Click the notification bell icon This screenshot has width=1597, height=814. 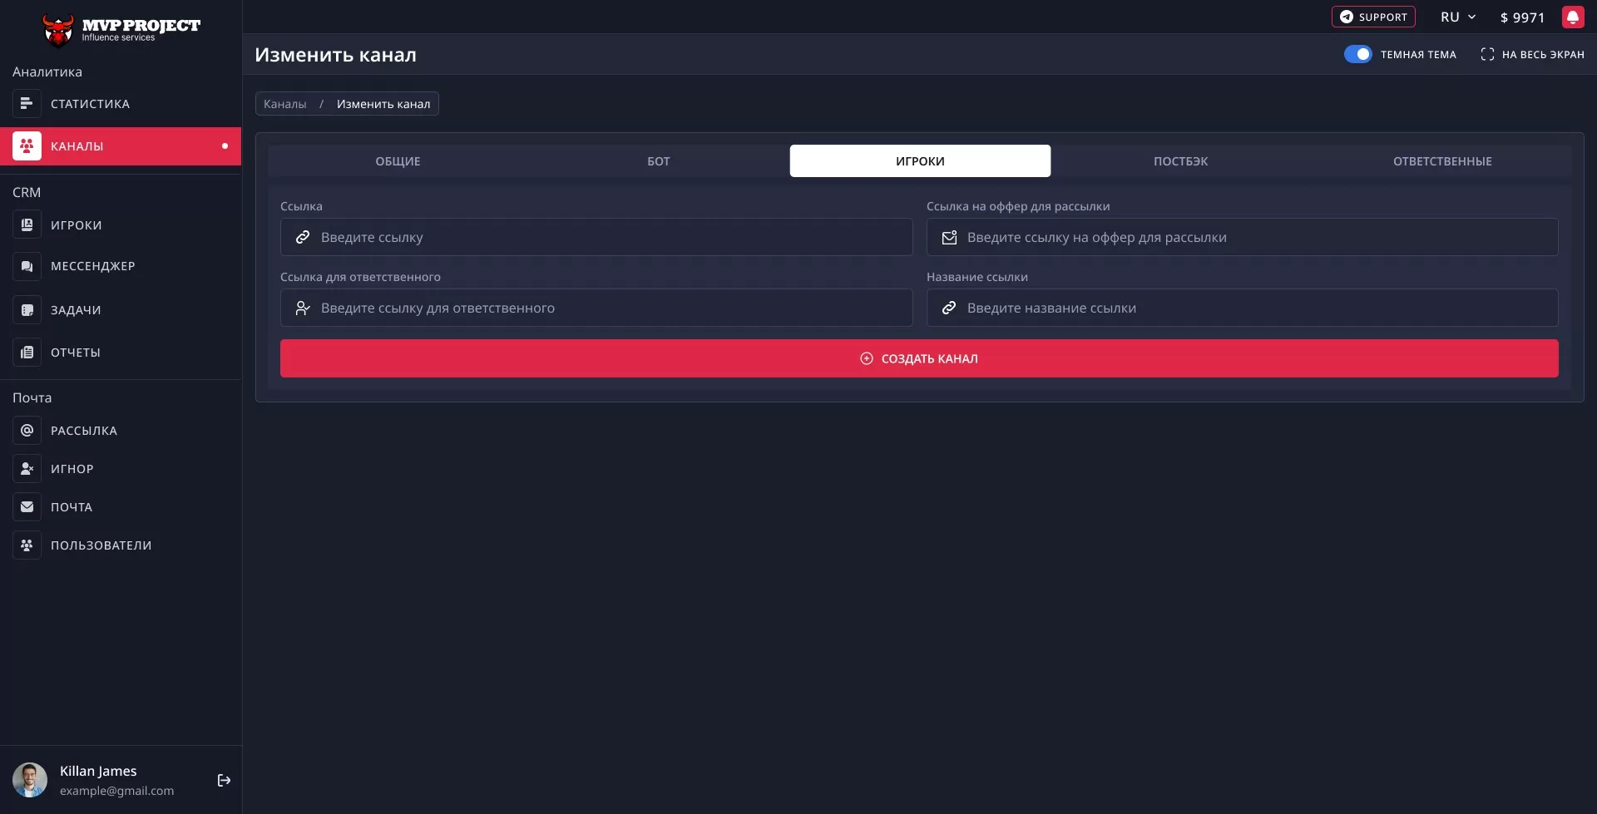(x=1572, y=17)
